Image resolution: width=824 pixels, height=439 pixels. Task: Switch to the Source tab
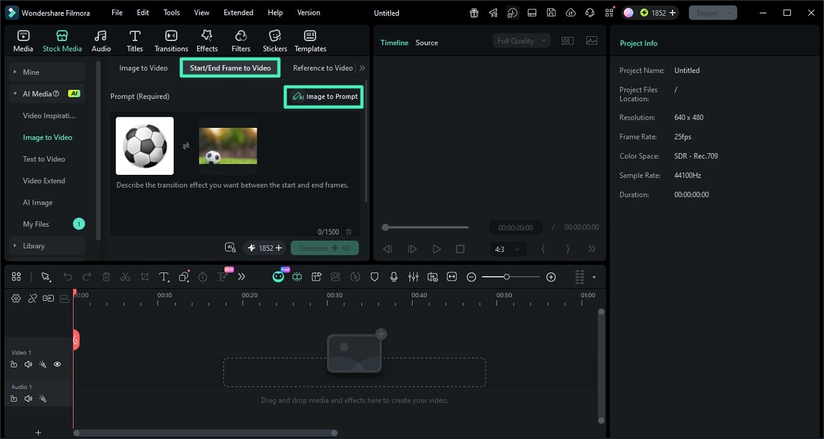coord(427,42)
